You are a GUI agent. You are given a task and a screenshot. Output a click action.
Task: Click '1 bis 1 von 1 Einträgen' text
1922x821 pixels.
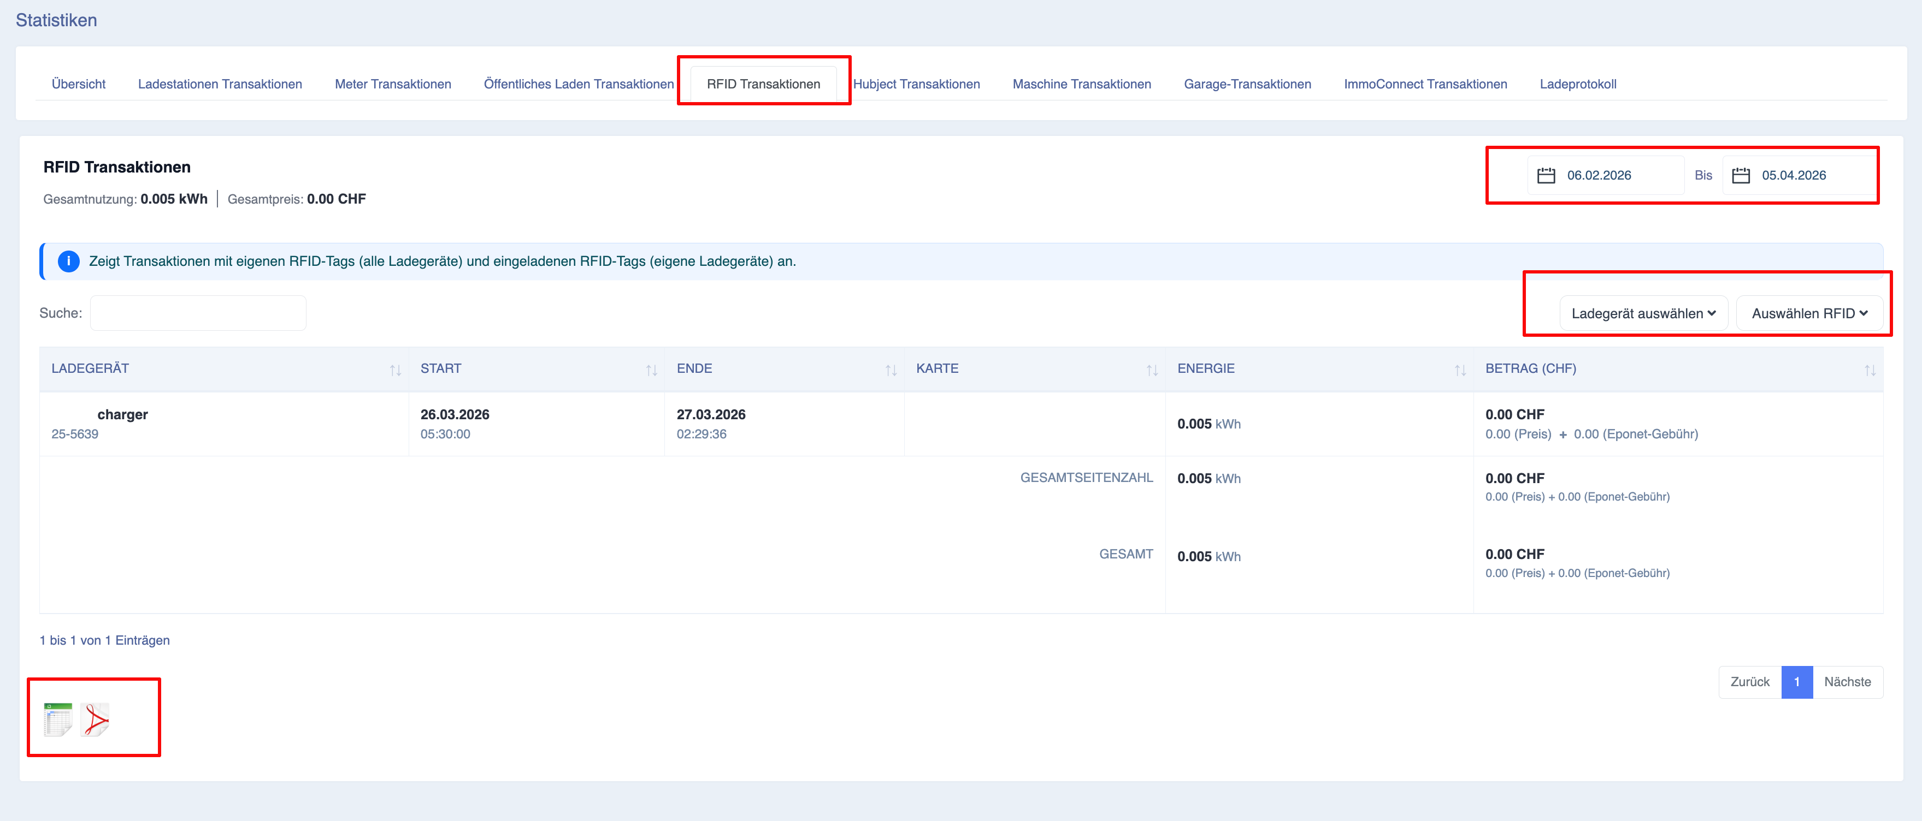click(x=104, y=640)
